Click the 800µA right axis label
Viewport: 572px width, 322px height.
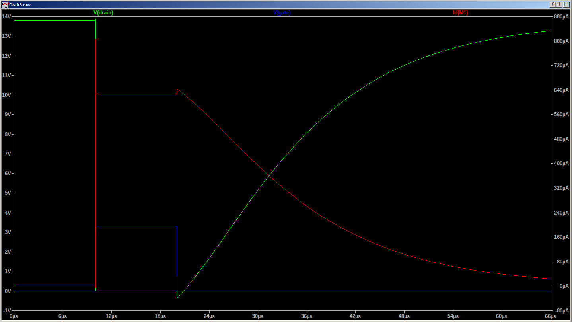pos(561,41)
